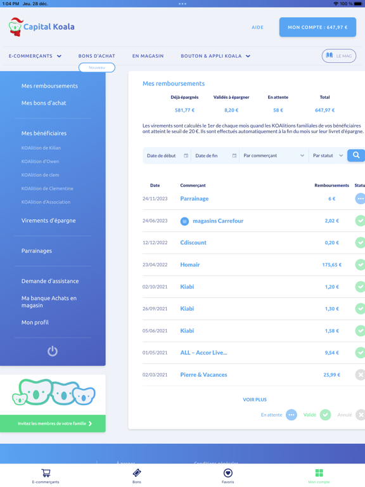Click the Validé legend check icon
The width and height of the screenshot is (365, 487).
click(325, 415)
